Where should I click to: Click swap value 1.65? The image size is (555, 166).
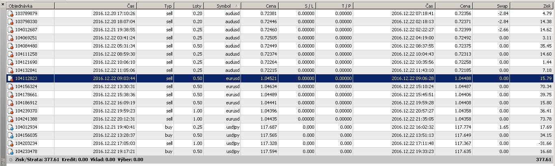click(504, 127)
